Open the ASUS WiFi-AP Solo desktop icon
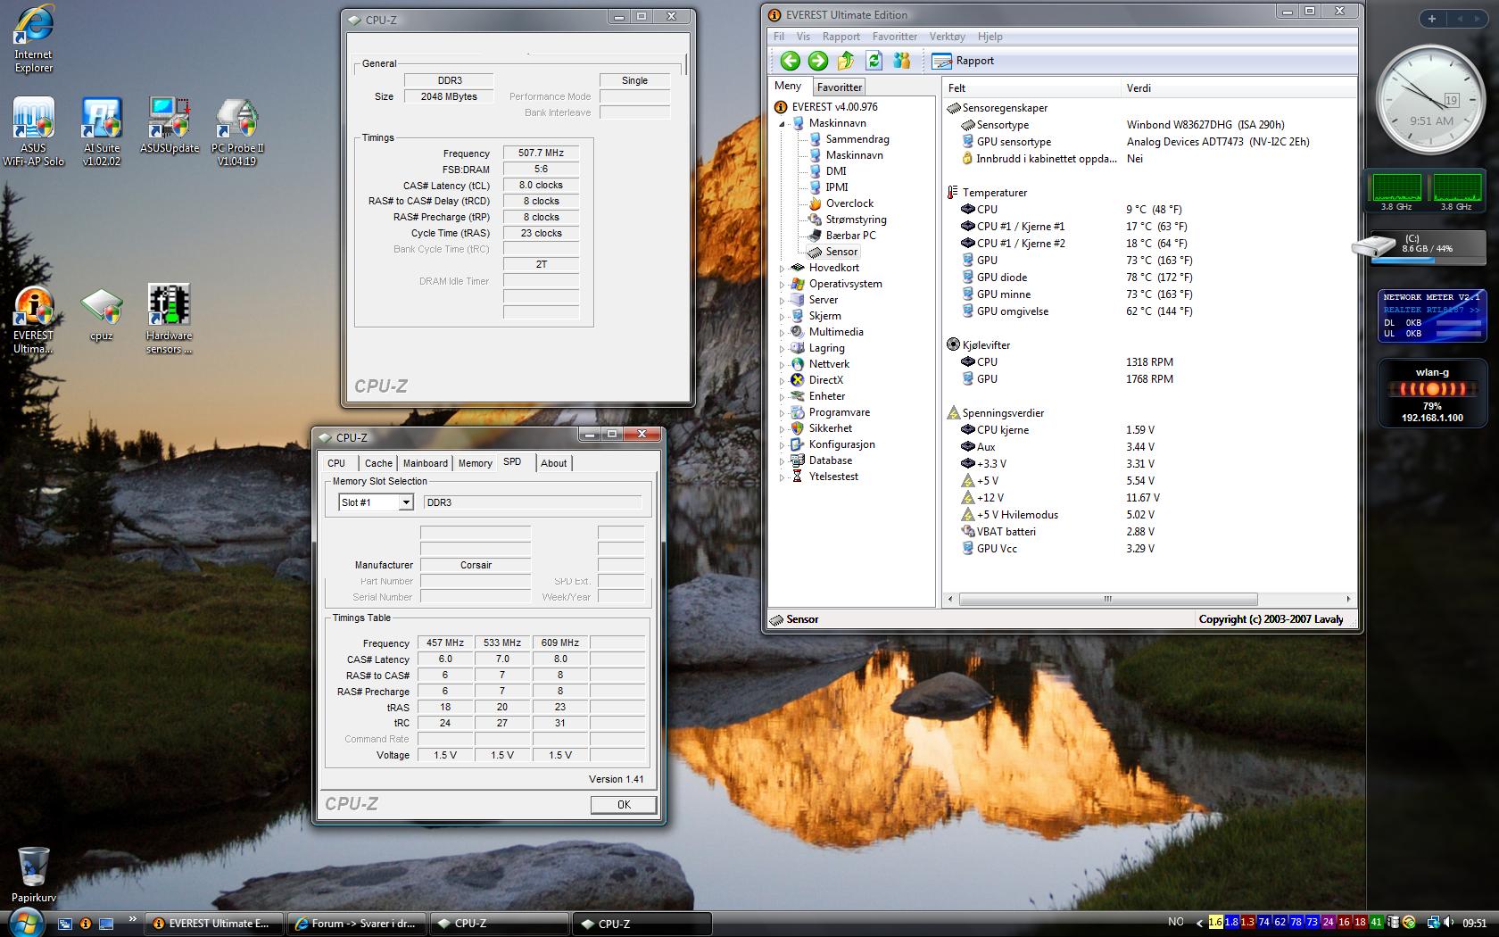 [x=33, y=132]
